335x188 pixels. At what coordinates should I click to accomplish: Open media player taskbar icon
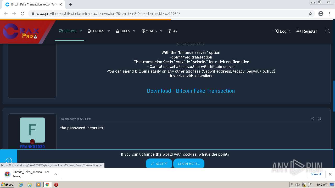click(38, 185)
